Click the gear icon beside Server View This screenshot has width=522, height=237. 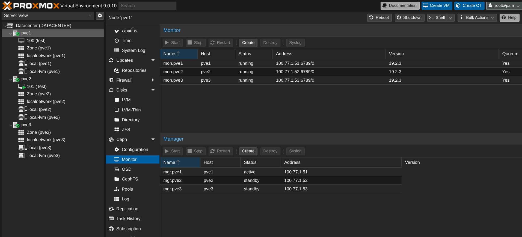click(x=100, y=16)
